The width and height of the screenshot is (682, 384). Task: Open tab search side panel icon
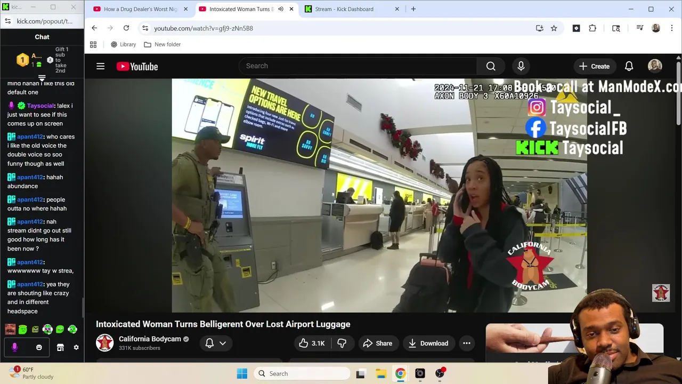(x=616, y=28)
